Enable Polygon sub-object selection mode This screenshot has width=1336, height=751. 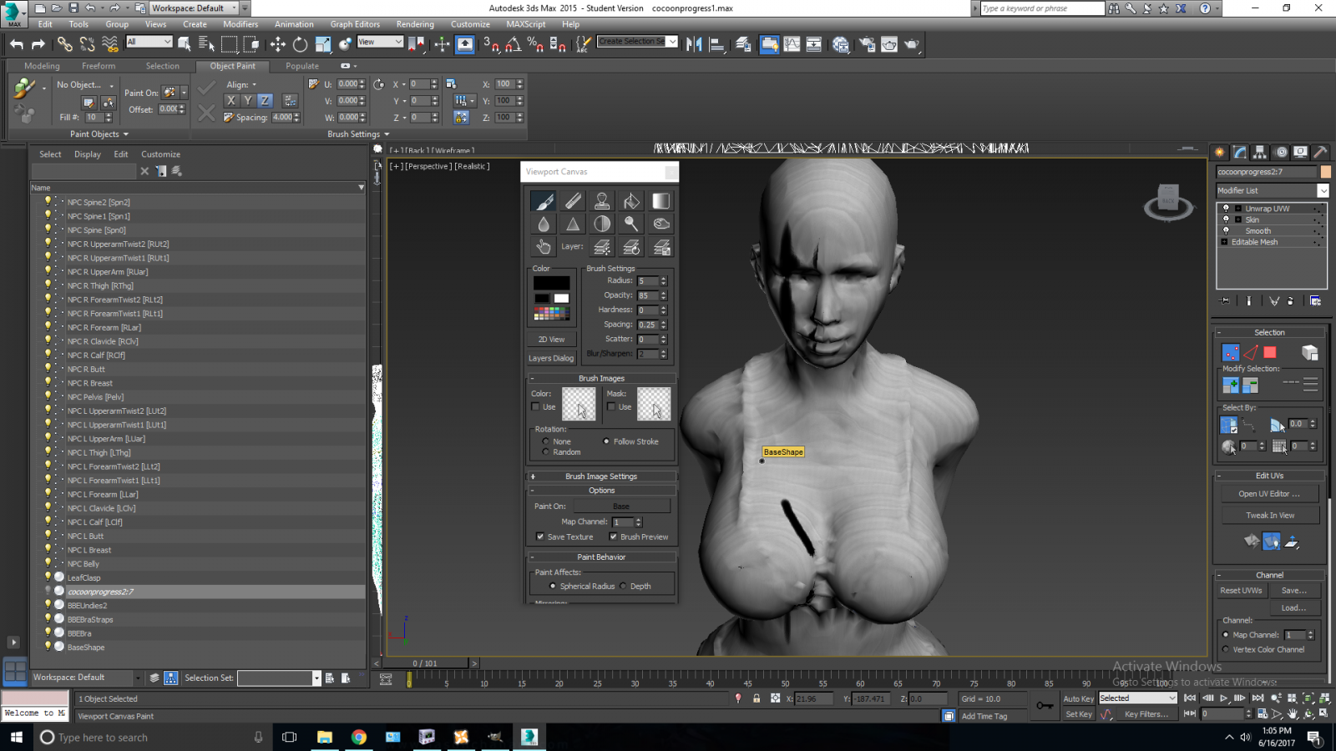click(1270, 353)
